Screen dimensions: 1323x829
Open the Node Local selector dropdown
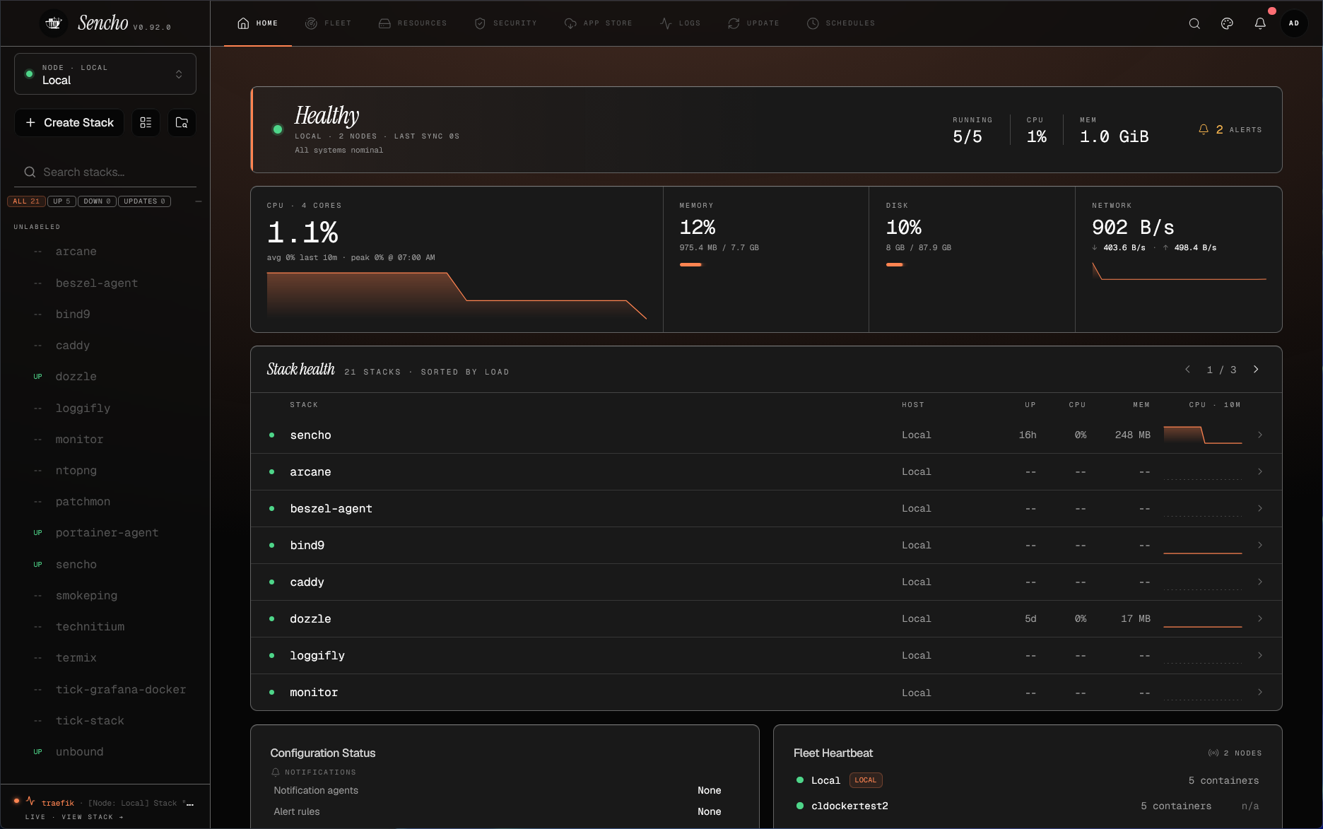click(x=105, y=74)
